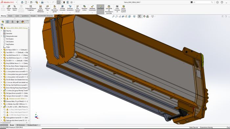230x129 pixels.
Task: Insert a part with Bileşen Ekle
Action: (9, 8)
